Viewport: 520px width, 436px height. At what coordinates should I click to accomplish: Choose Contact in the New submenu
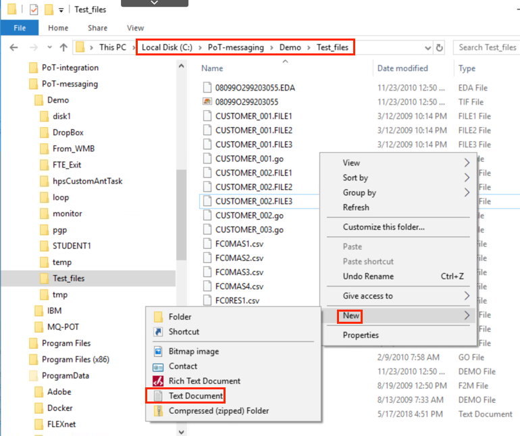(x=234, y=366)
